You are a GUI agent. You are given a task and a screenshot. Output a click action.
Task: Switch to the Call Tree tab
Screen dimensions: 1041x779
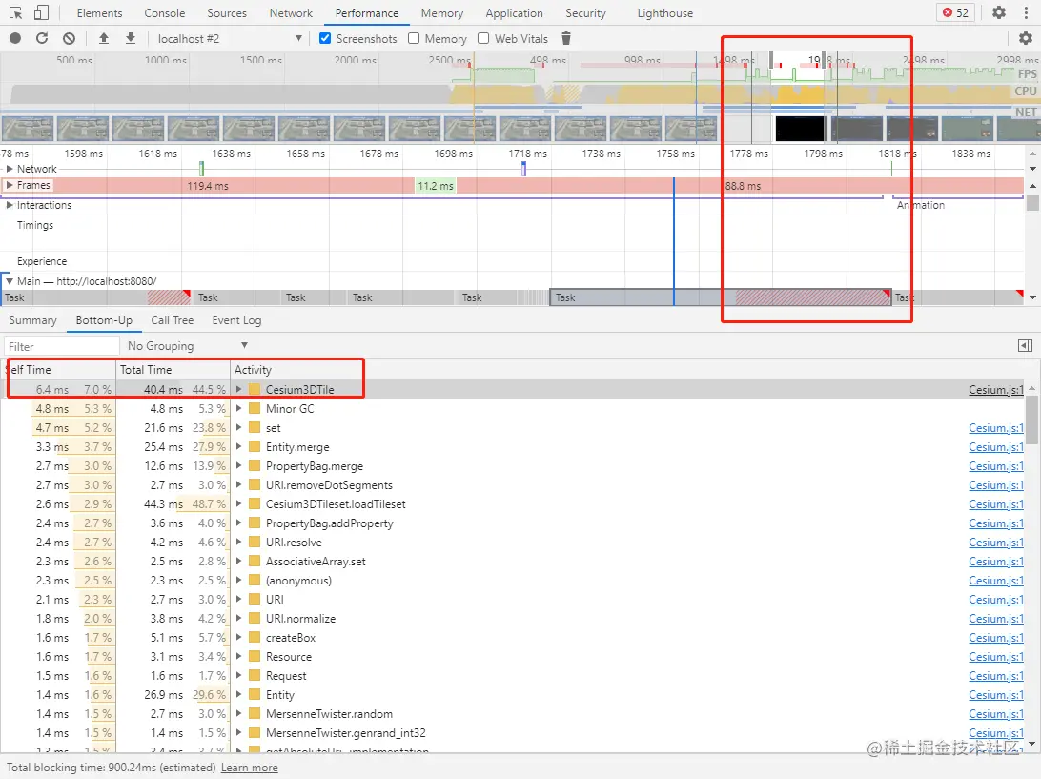(172, 320)
